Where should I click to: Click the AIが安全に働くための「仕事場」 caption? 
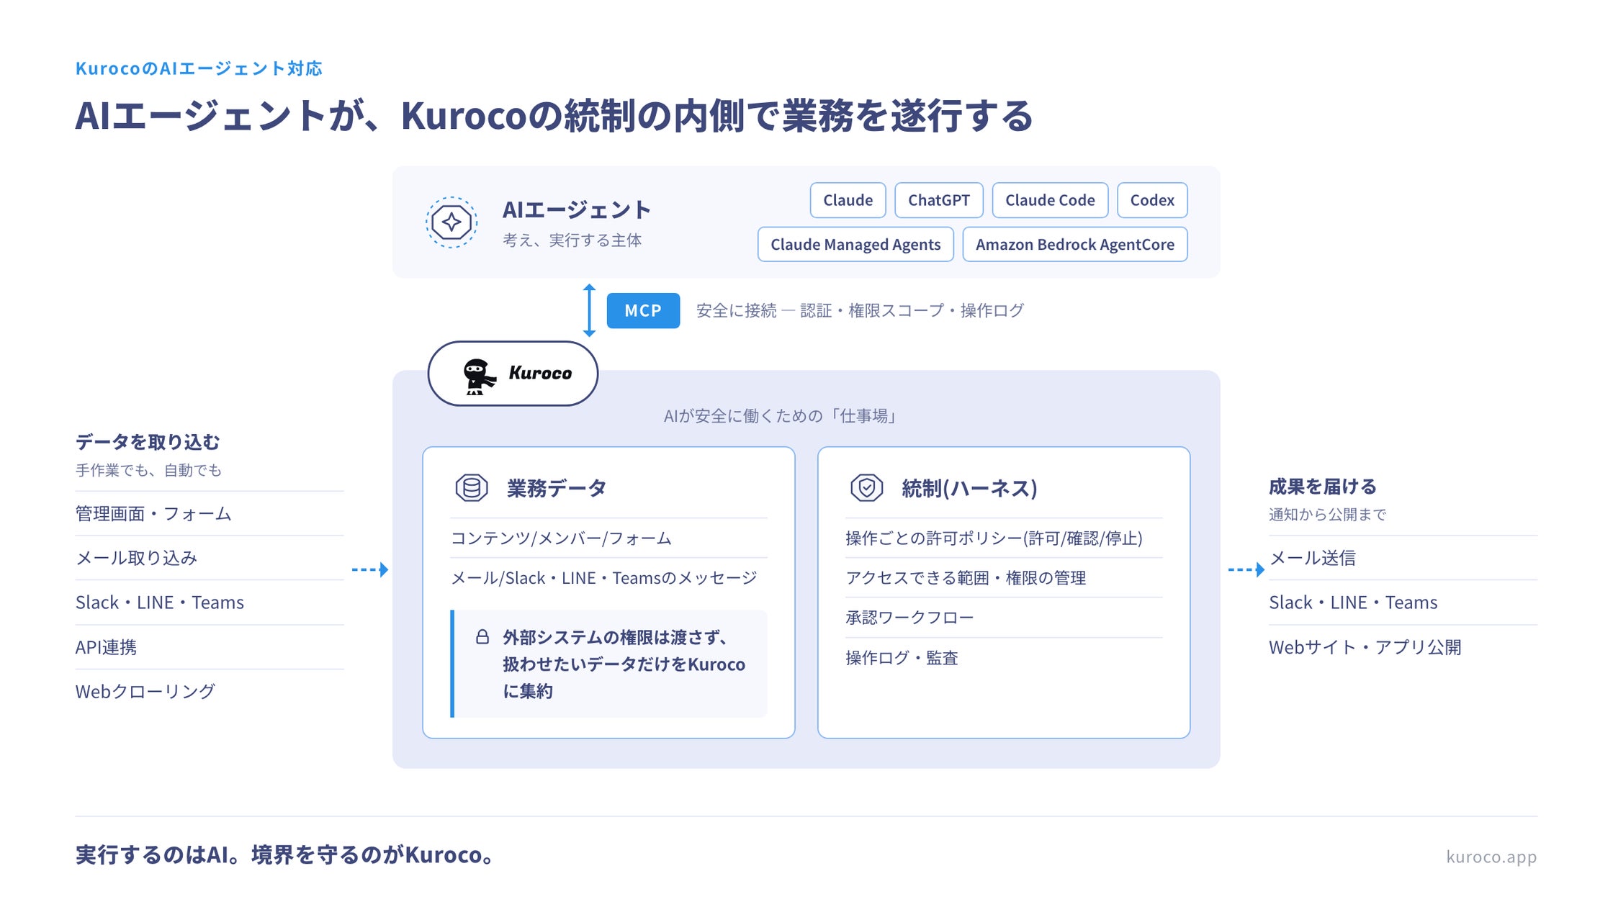click(x=779, y=416)
